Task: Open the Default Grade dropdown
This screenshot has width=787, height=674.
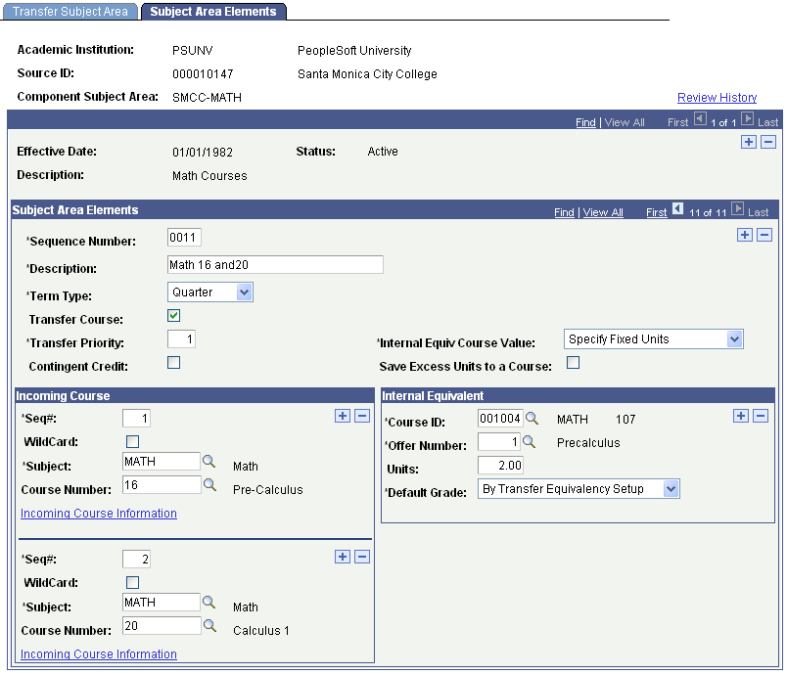Action: click(x=579, y=488)
